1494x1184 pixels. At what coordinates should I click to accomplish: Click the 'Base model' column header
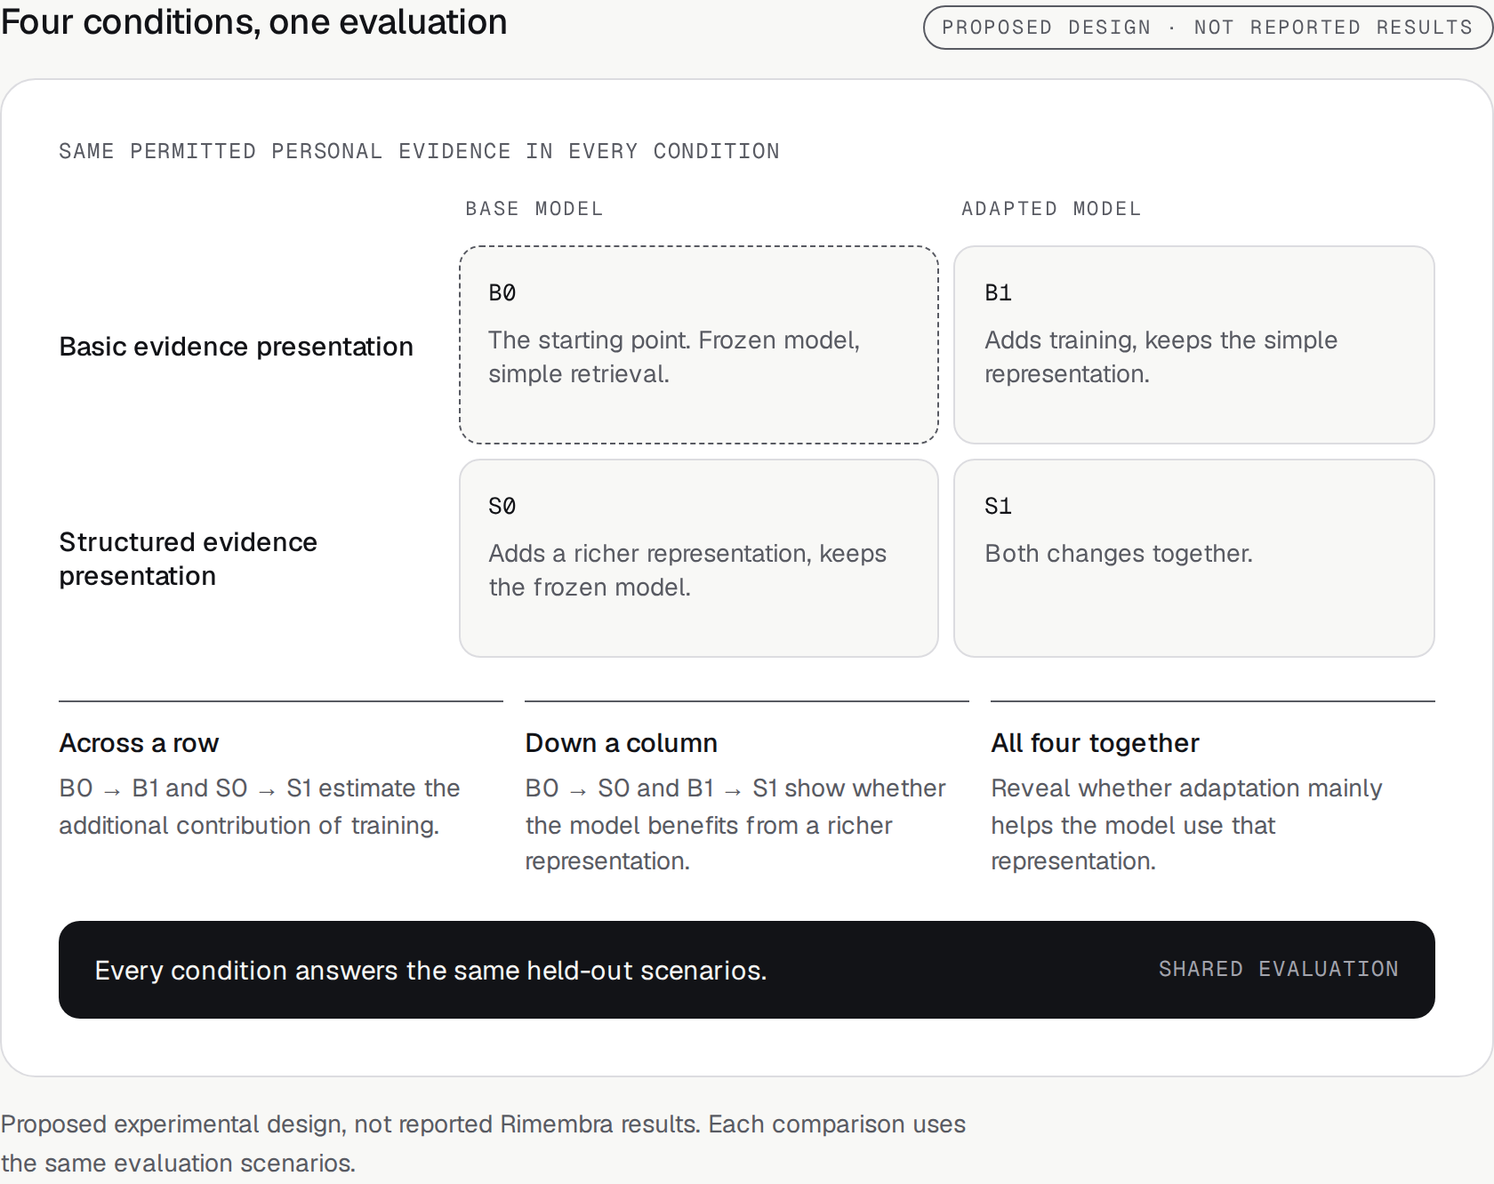pyautogui.click(x=534, y=209)
